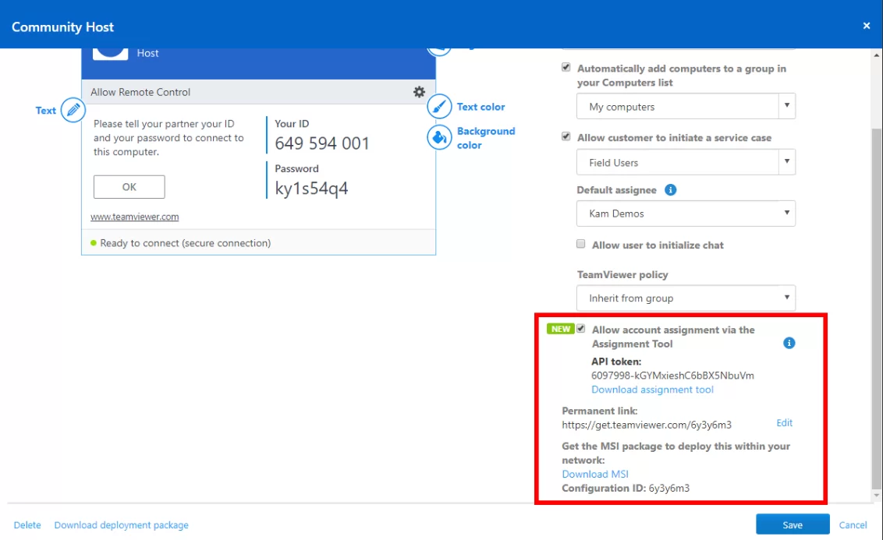The image size is (883, 540).
Task: Enable Allow user to initialize chat
Action: [x=580, y=244]
